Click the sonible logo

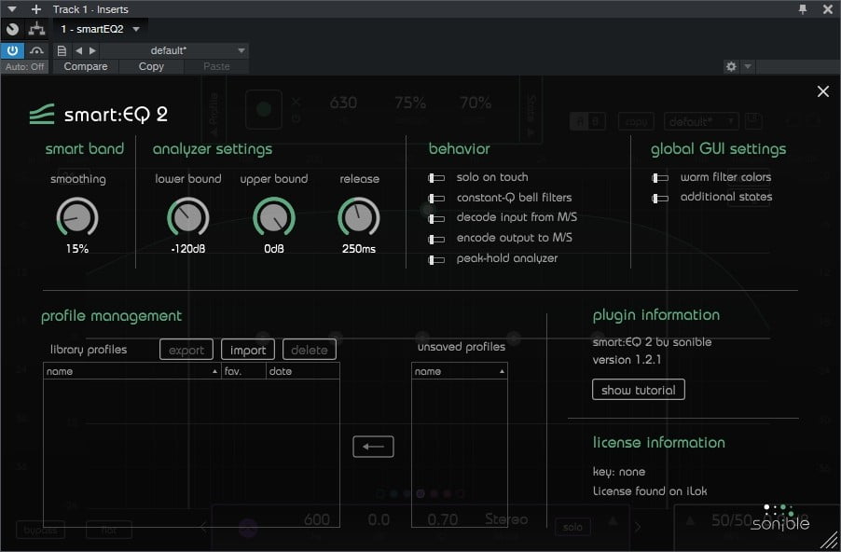779,518
